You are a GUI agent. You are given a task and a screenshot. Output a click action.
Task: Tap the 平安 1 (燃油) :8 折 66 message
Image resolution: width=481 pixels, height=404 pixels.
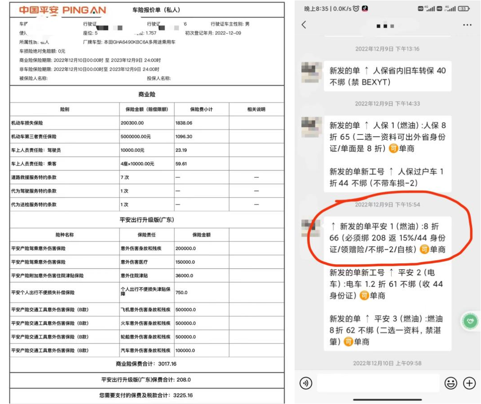click(388, 238)
